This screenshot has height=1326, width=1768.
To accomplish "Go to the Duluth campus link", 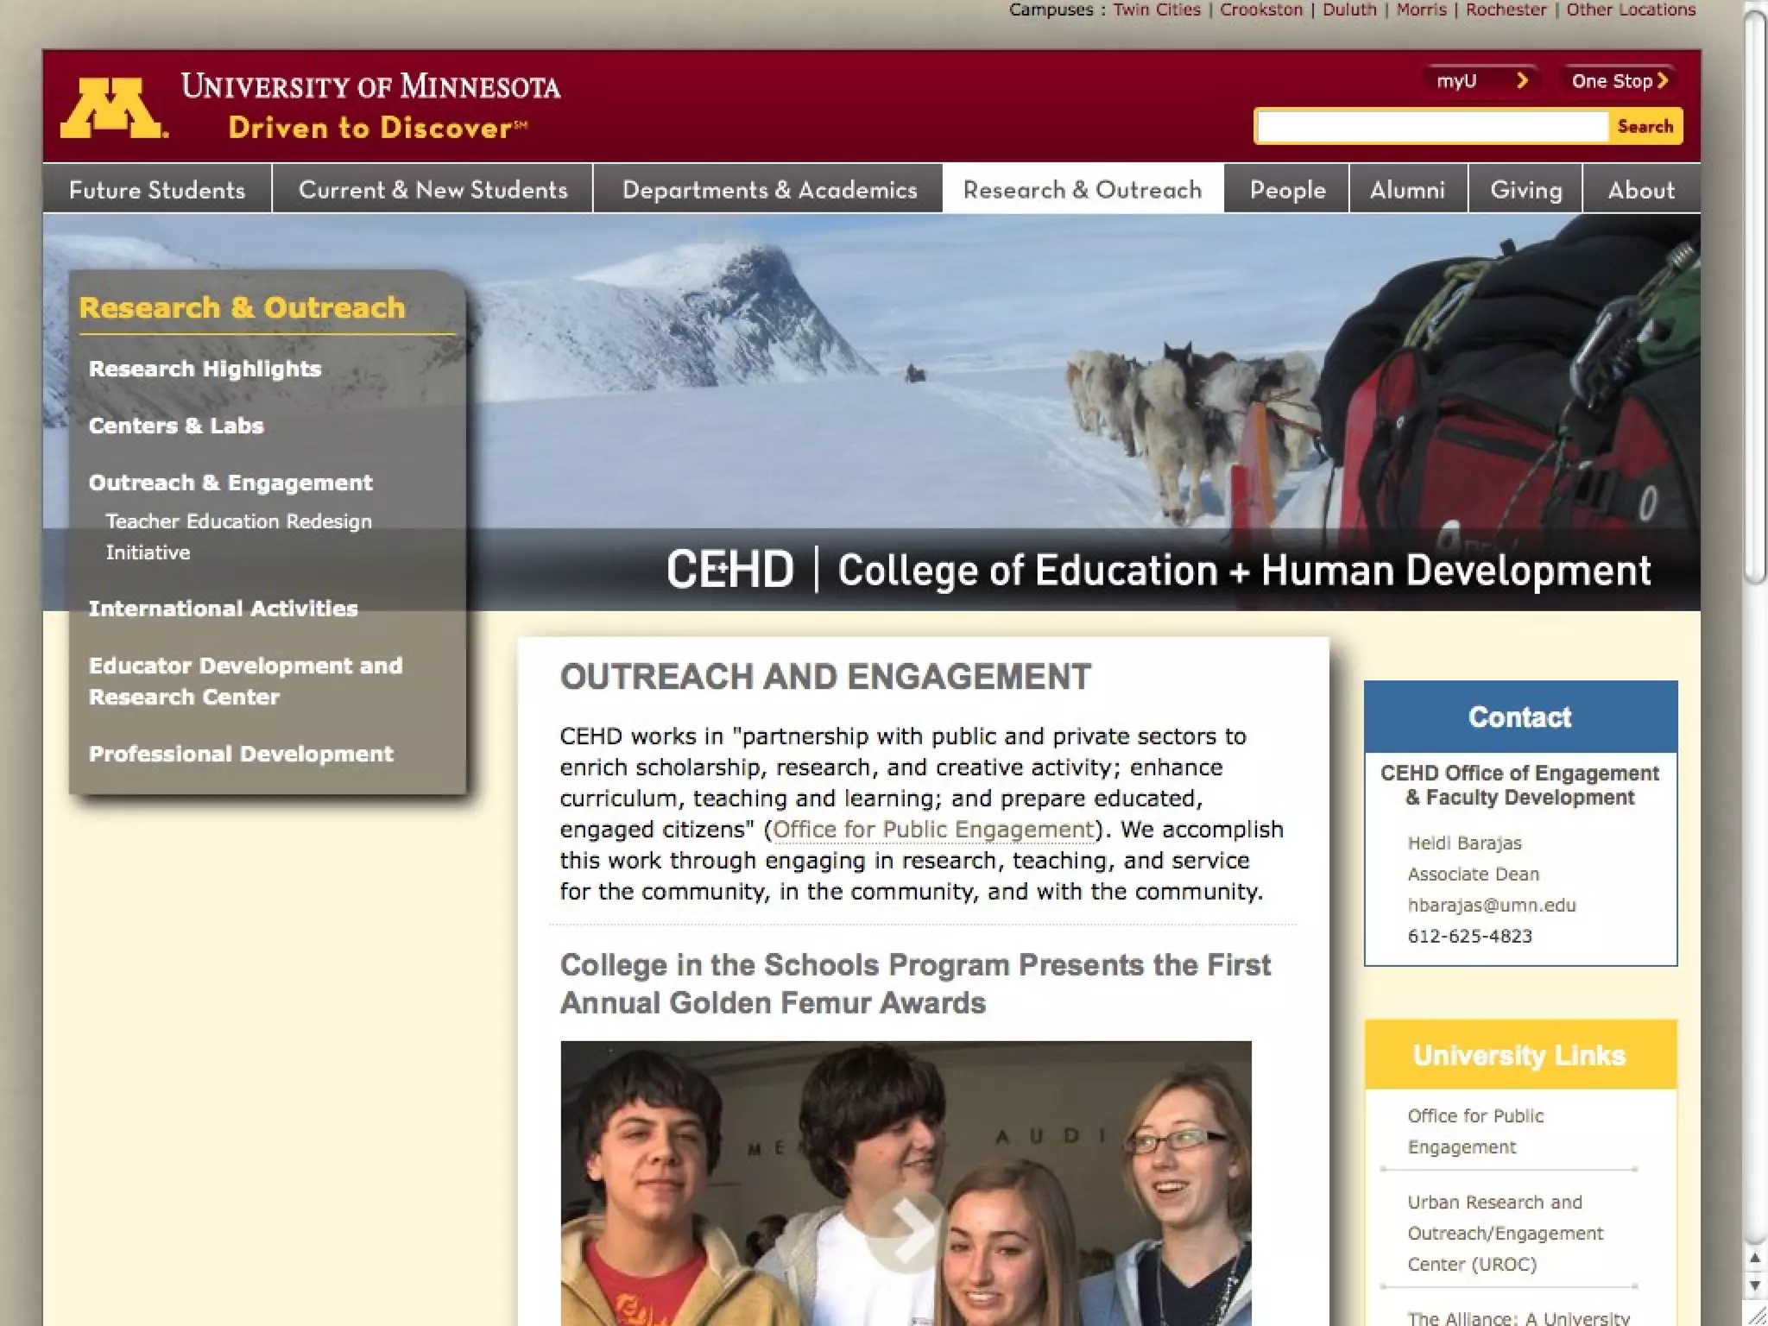I will (1349, 9).
